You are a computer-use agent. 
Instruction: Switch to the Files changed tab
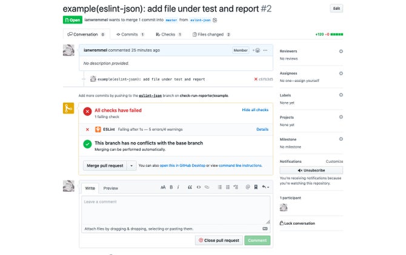pyautogui.click(x=211, y=34)
